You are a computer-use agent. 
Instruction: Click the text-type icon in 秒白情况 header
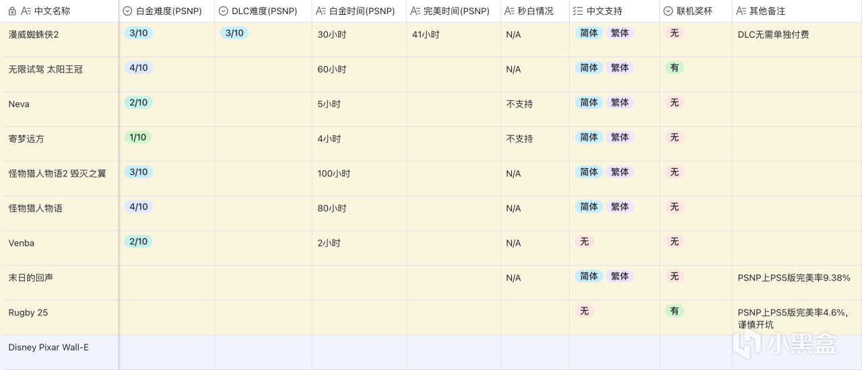click(510, 11)
